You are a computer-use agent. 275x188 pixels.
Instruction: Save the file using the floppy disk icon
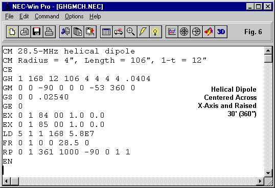pyautogui.click(x=37, y=32)
